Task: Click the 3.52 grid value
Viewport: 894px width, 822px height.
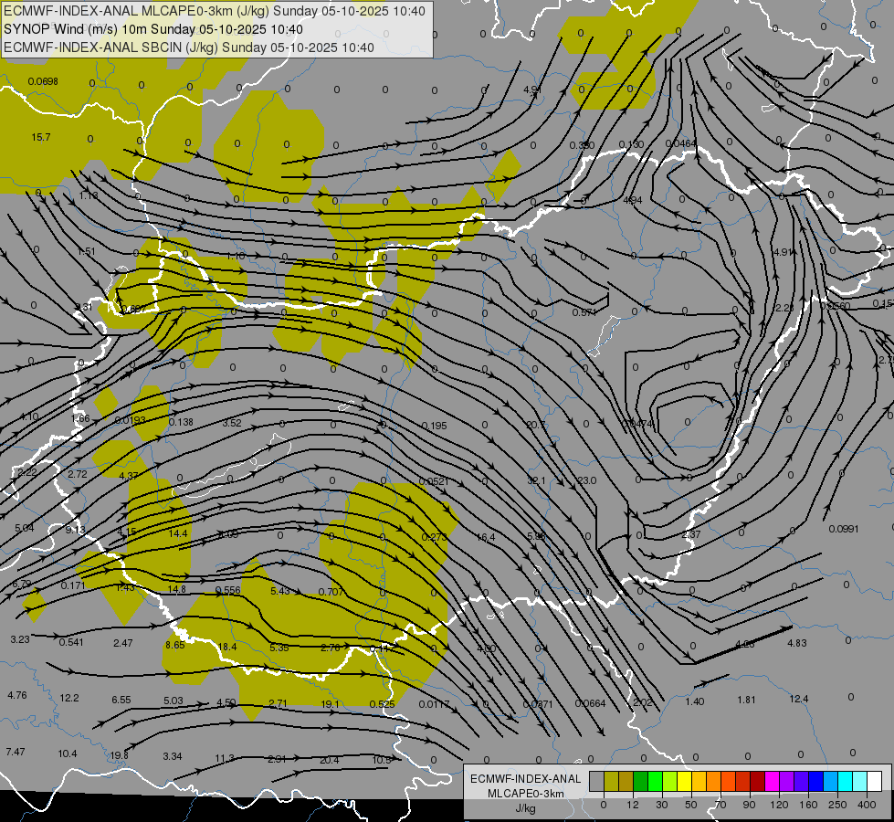Action: pyautogui.click(x=232, y=423)
